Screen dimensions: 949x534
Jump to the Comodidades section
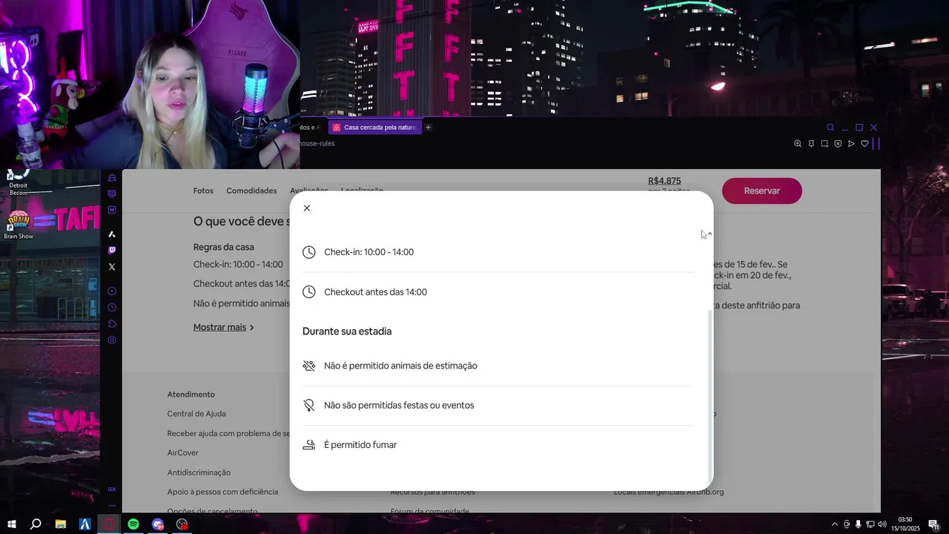251,191
